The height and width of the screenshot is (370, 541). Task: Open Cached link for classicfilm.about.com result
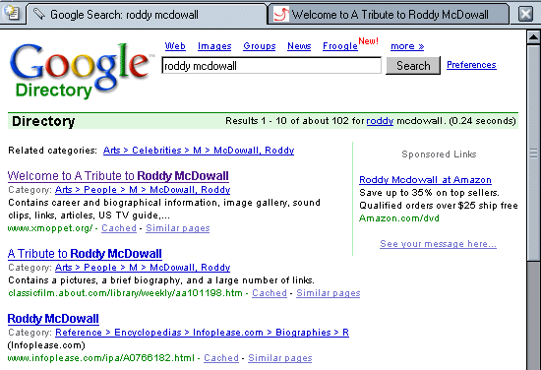click(270, 292)
